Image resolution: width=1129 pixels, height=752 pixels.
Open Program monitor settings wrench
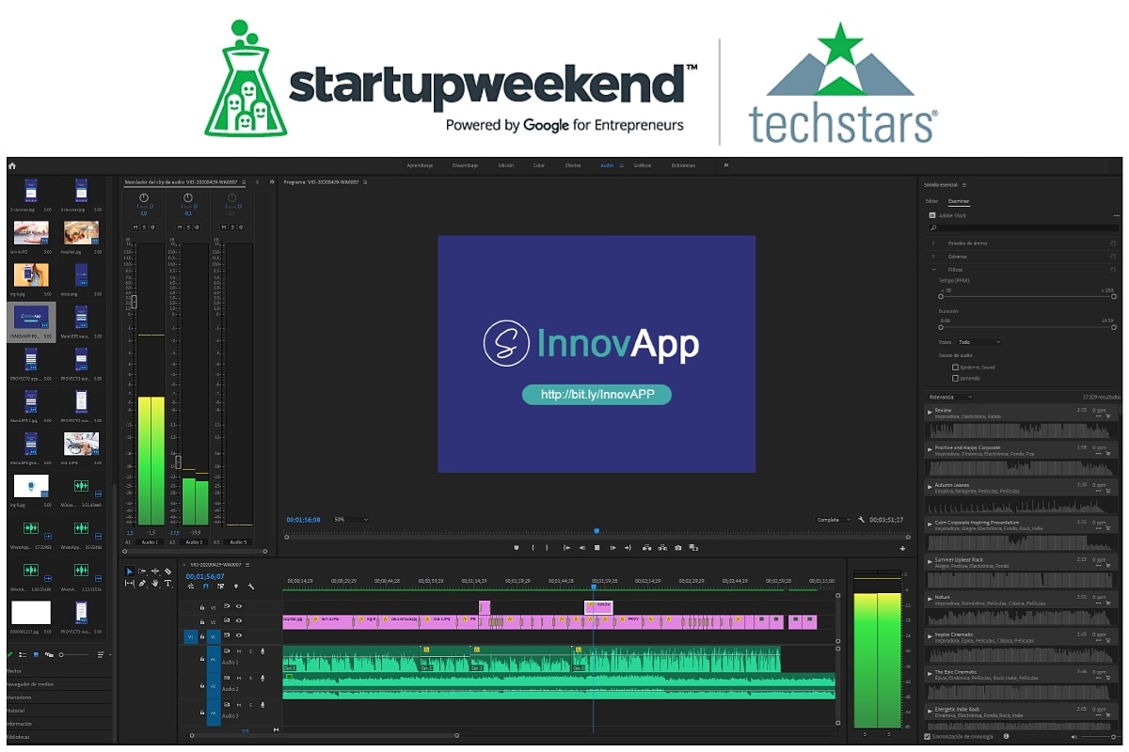(x=862, y=519)
